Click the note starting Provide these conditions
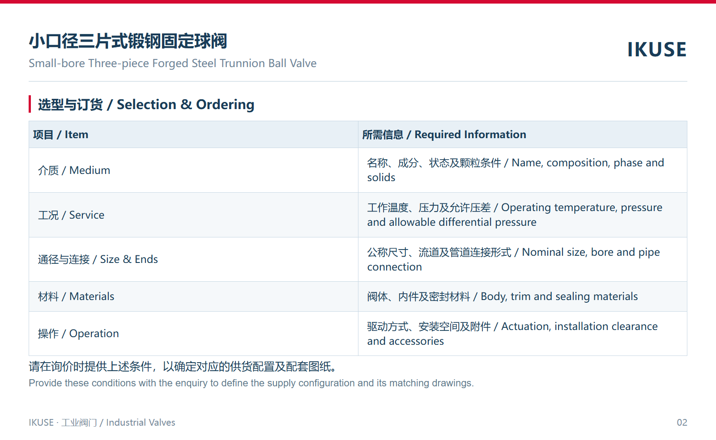716x440 pixels. [x=251, y=383]
